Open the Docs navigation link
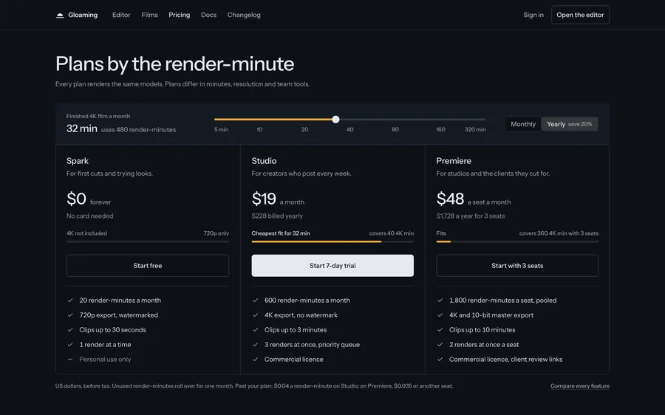The height and width of the screenshot is (415, 665). (208, 15)
